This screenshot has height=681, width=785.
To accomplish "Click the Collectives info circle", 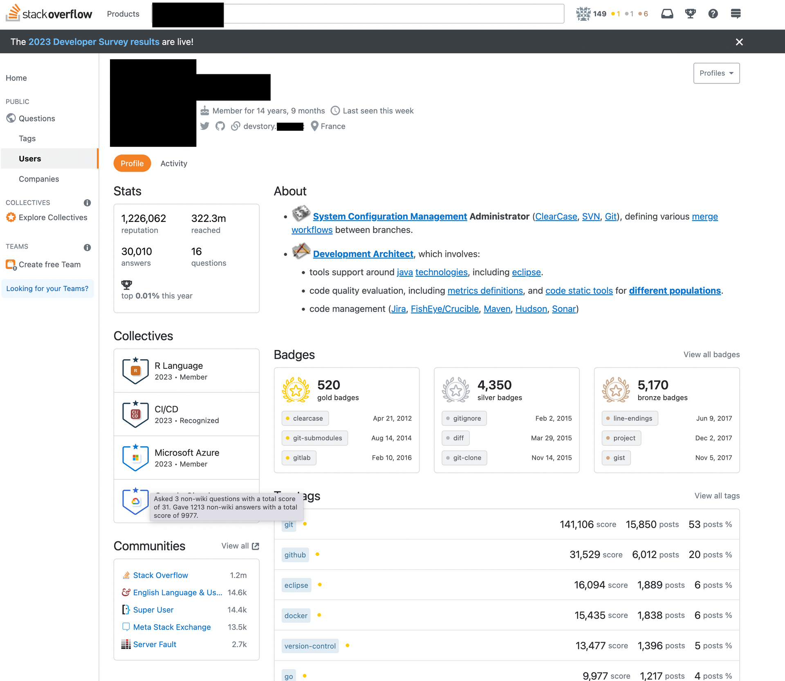I will pyautogui.click(x=87, y=203).
